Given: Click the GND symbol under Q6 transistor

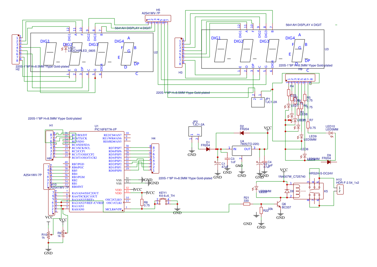Looking at the screenshot, I should [280, 216].
